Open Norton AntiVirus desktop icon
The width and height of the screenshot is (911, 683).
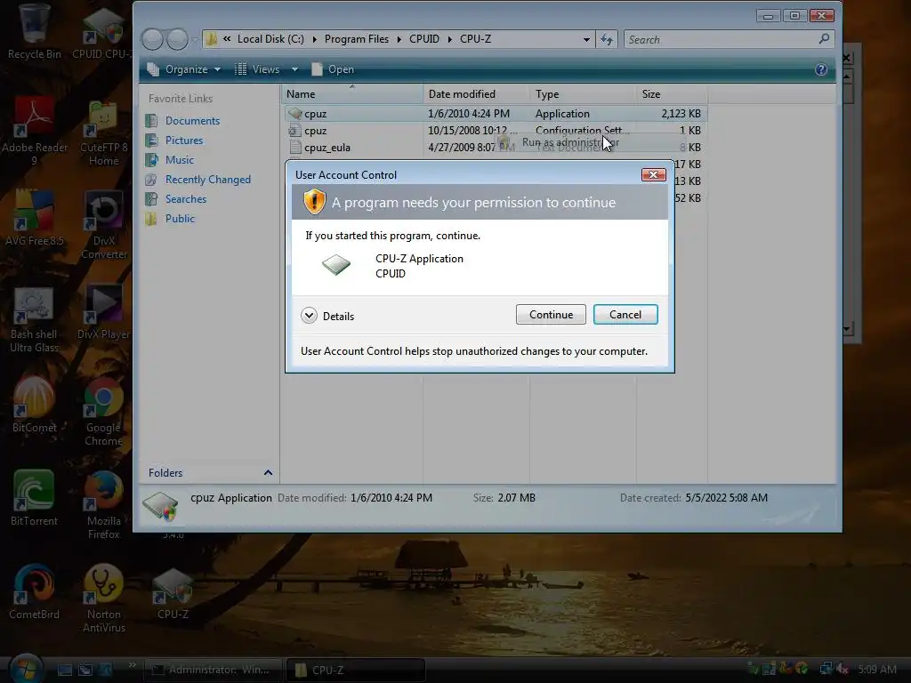click(x=103, y=599)
